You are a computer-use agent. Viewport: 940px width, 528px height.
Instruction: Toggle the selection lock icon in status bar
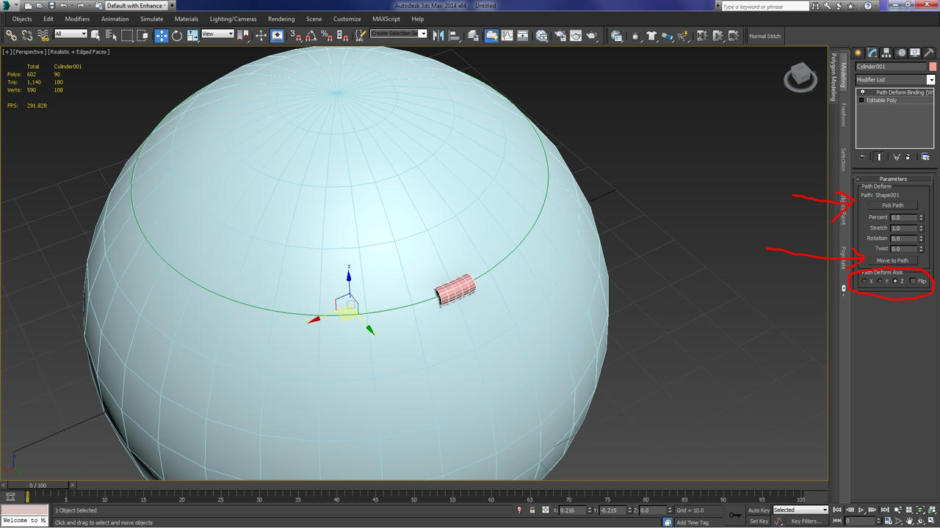point(532,510)
